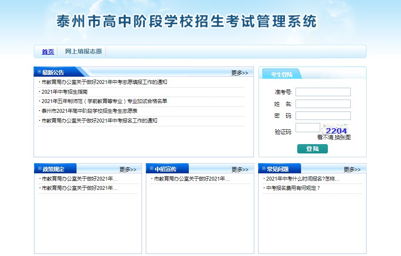Select the 考生登陆 panel tab
This screenshot has width=401, height=256.
tap(282, 75)
